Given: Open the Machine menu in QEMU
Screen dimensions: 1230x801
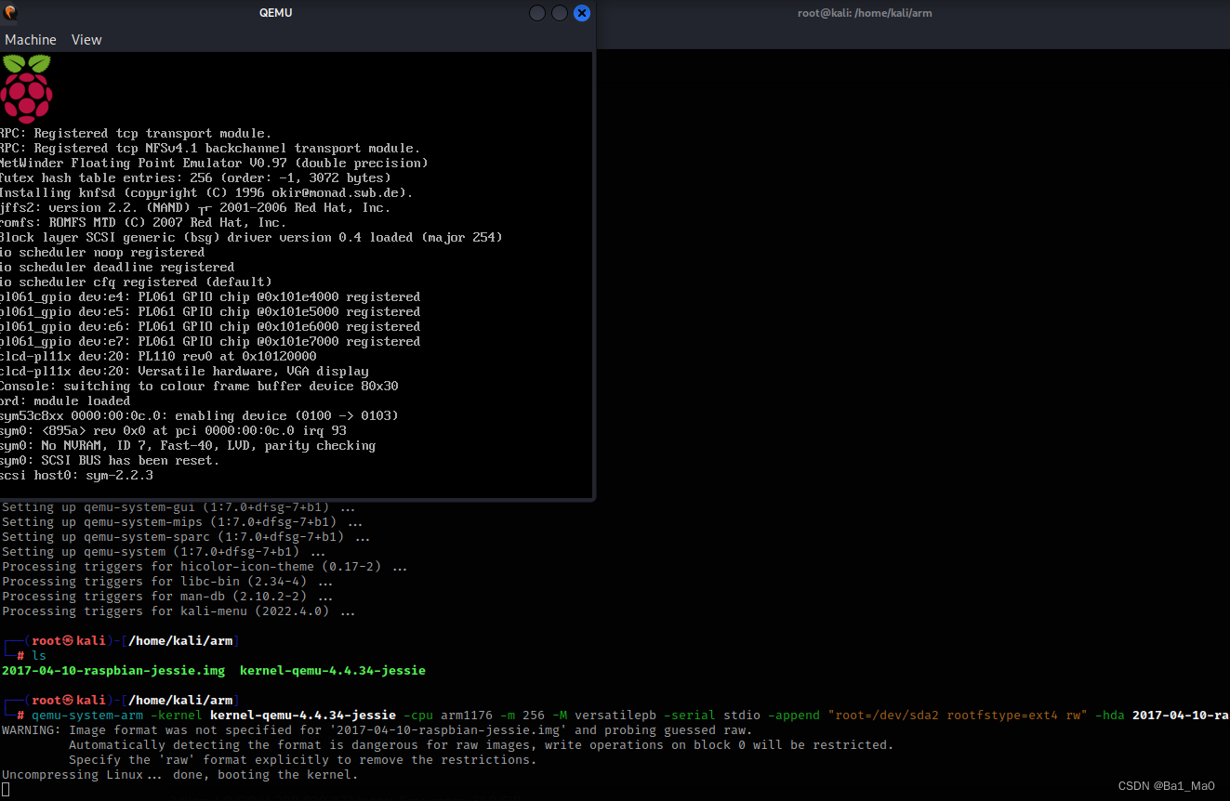Looking at the screenshot, I should (31, 40).
